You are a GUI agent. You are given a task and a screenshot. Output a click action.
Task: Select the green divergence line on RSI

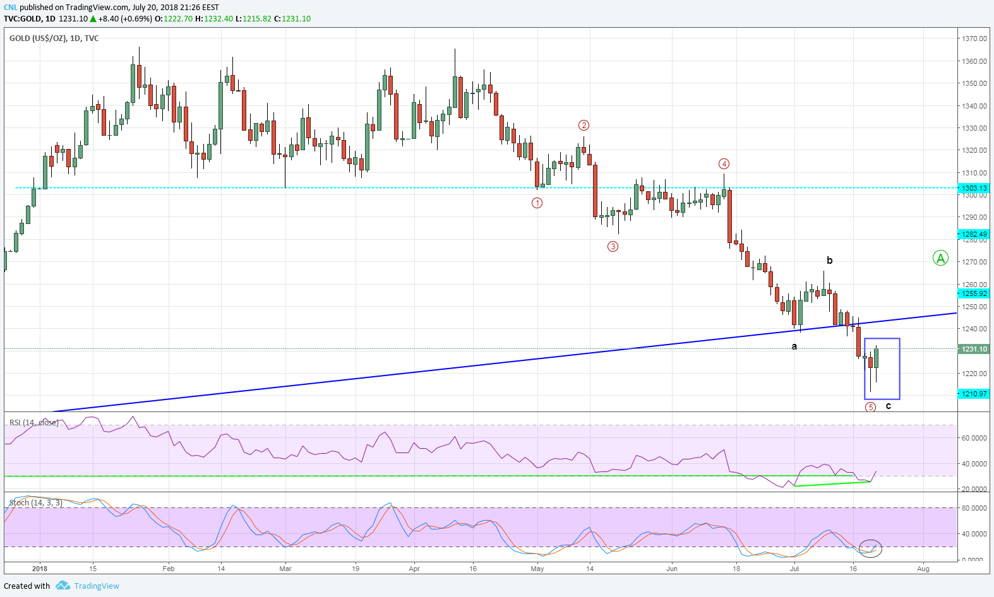(832, 484)
